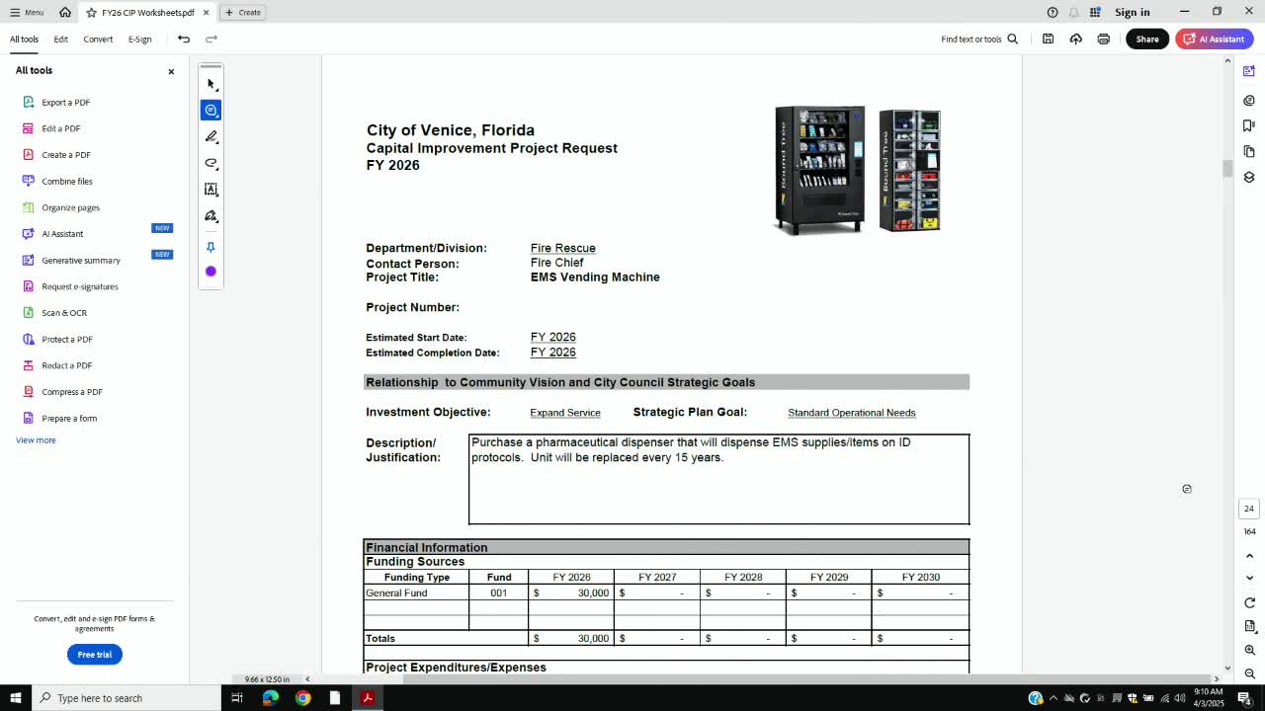Open the Protect a PDF tool
1265x711 pixels.
(x=67, y=340)
